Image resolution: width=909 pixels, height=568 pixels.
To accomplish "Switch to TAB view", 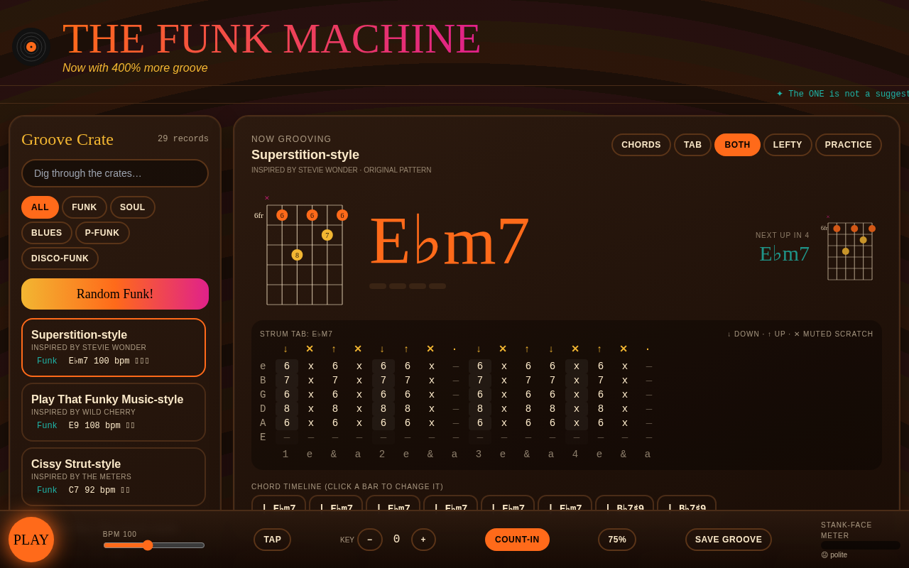I will click(x=692, y=145).
